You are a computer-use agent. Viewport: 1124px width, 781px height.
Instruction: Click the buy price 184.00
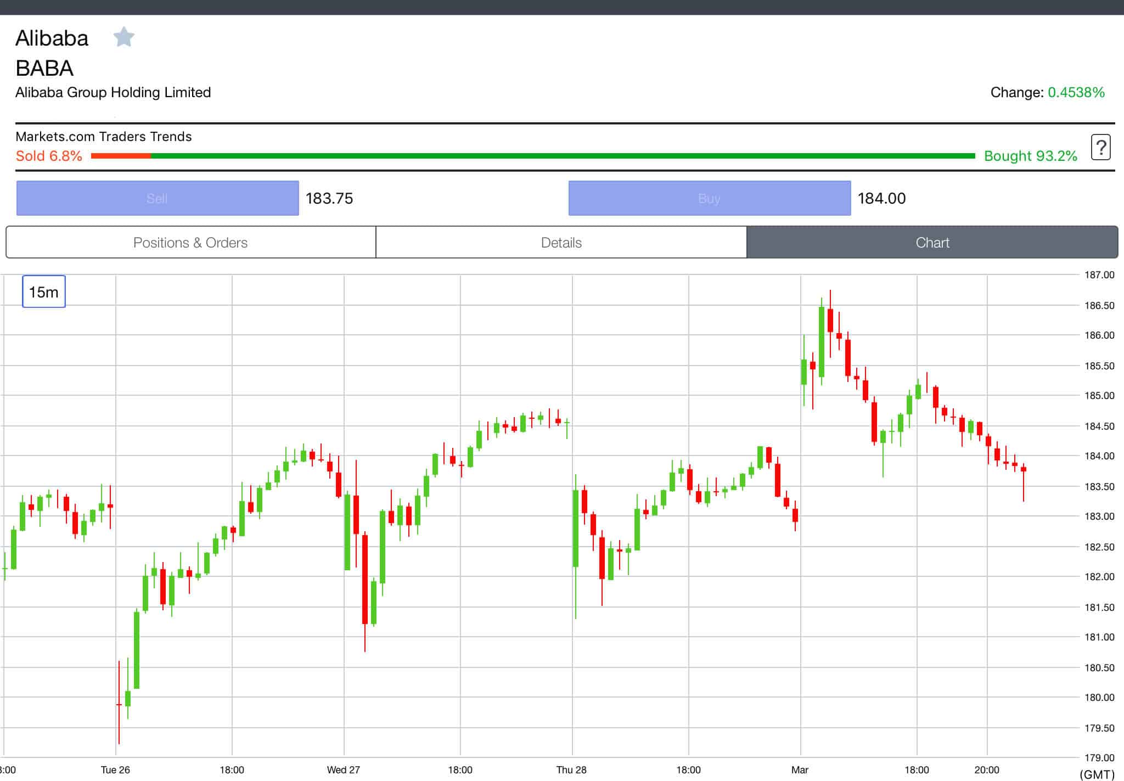point(881,198)
